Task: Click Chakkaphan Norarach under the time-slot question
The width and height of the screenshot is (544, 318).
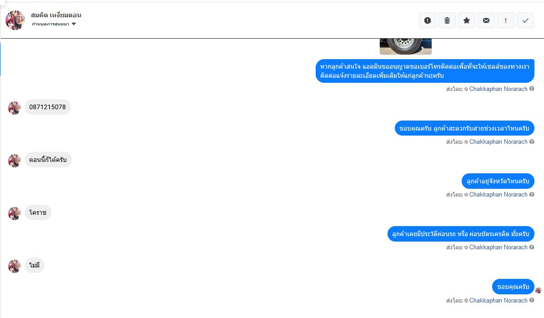Action: click(498, 141)
